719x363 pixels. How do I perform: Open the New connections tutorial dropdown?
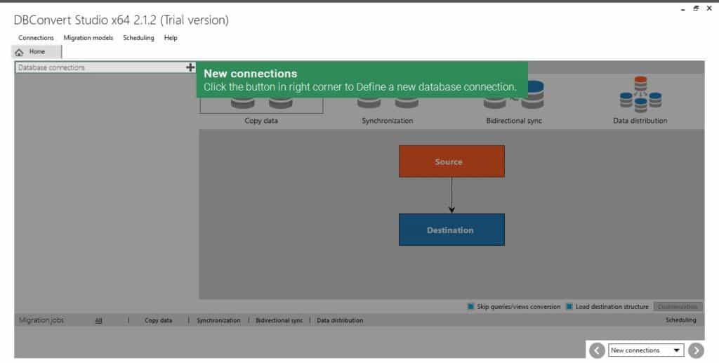coord(646,350)
